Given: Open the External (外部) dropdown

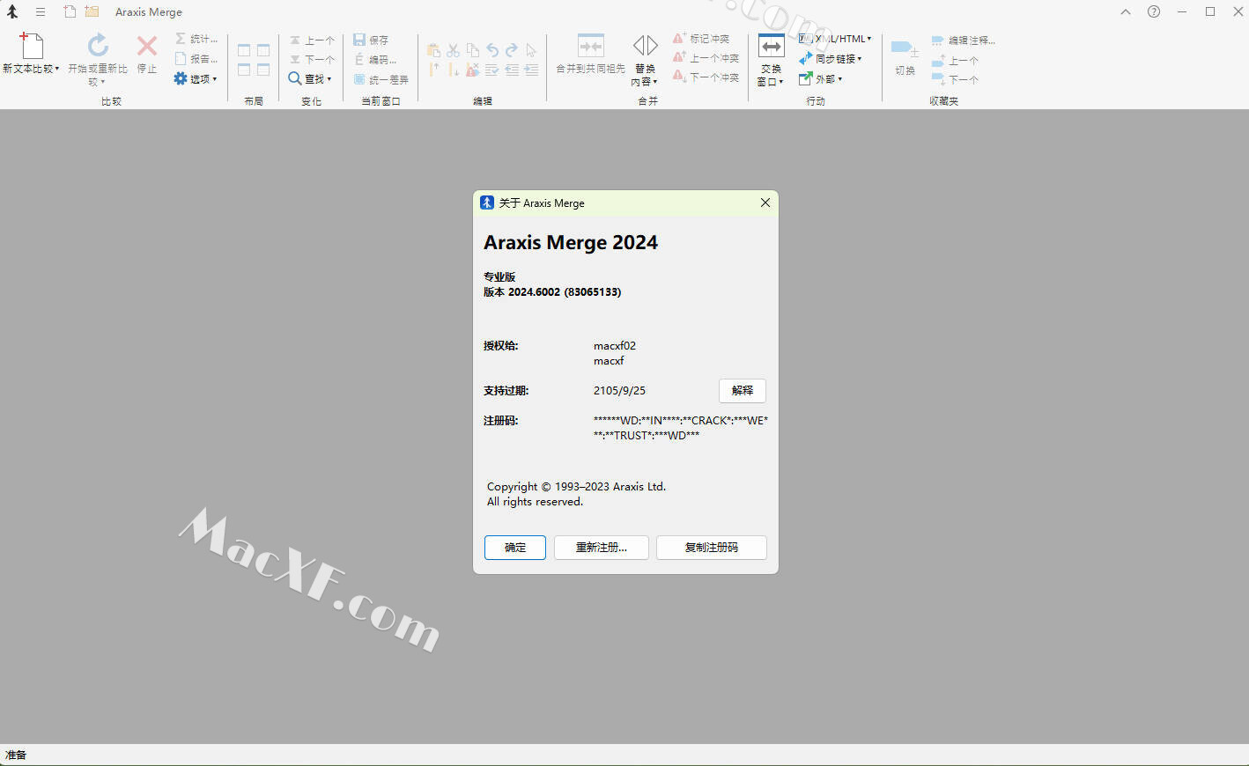Looking at the screenshot, I should pyautogui.click(x=821, y=79).
